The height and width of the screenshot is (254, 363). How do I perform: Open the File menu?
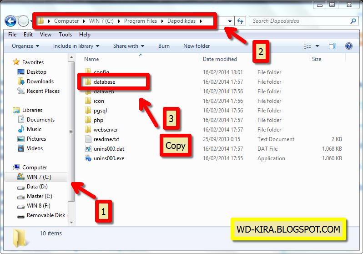12,35
